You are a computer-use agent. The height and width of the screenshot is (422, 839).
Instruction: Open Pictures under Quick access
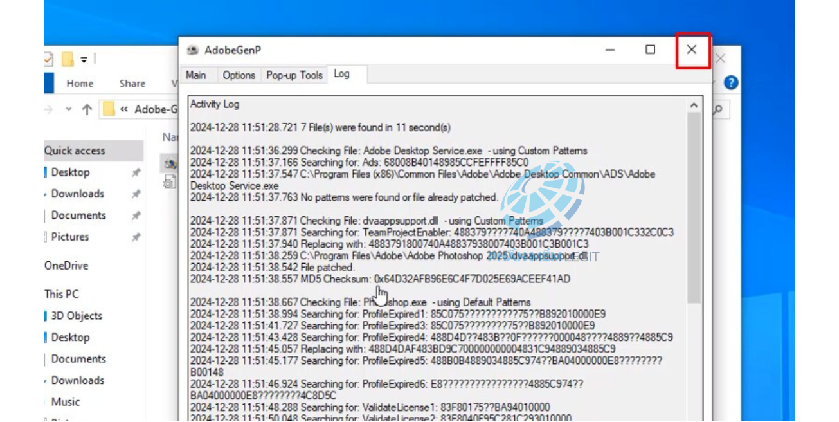(69, 237)
